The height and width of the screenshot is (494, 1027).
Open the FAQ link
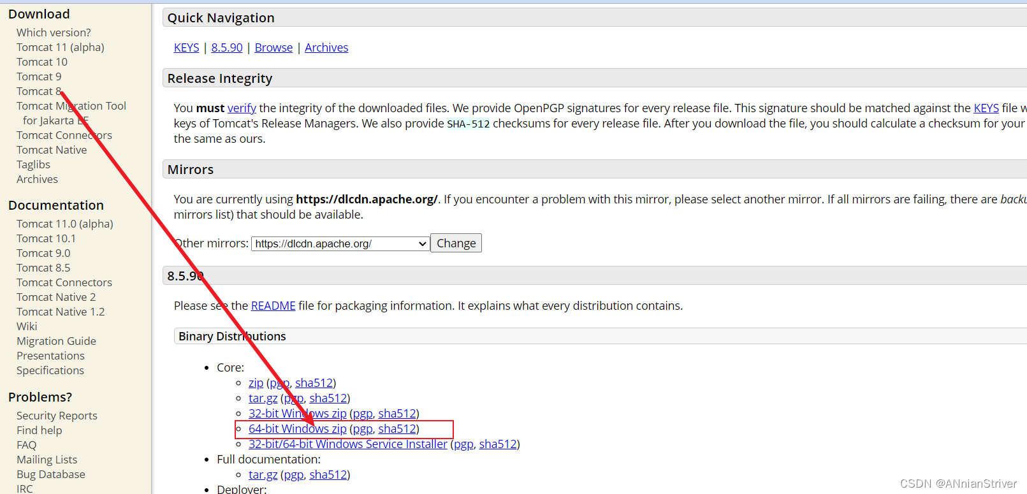point(27,445)
